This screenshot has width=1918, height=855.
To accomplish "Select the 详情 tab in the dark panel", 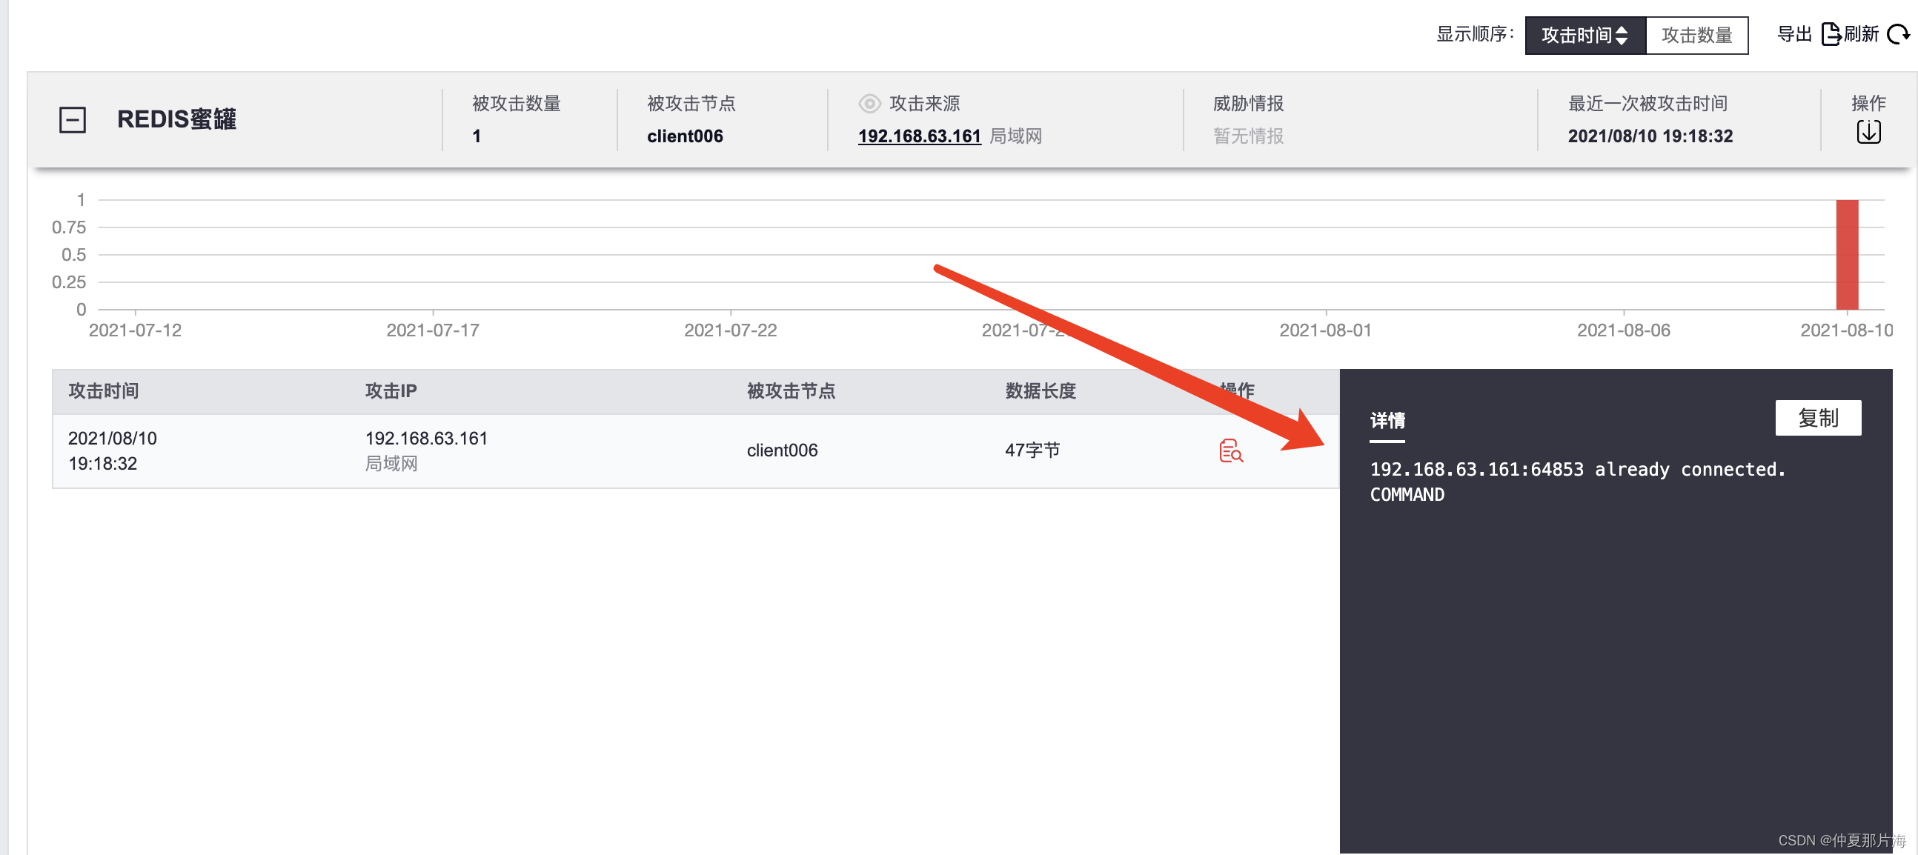I will click(x=1387, y=420).
